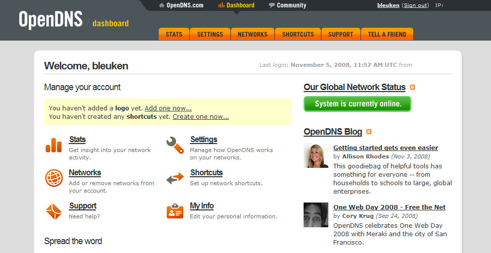Screen dimensions: 491x253
Task: Open OpenDNS.com top navigation link
Action: [x=185, y=5]
